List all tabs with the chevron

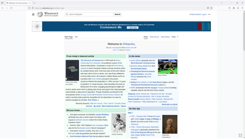coord(222,3)
